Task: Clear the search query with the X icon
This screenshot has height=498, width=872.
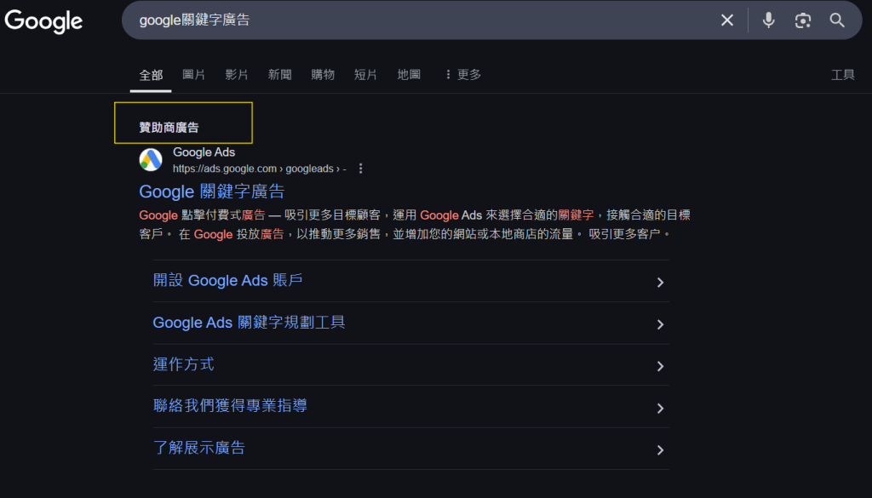Action: (x=727, y=20)
